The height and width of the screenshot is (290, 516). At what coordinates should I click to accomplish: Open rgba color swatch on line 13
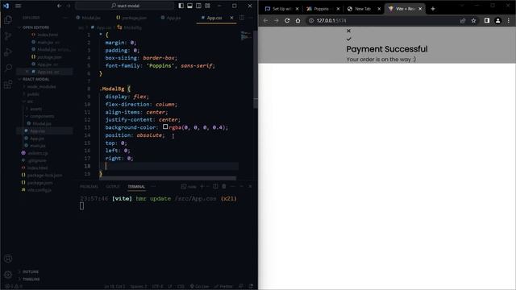coord(165,126)
